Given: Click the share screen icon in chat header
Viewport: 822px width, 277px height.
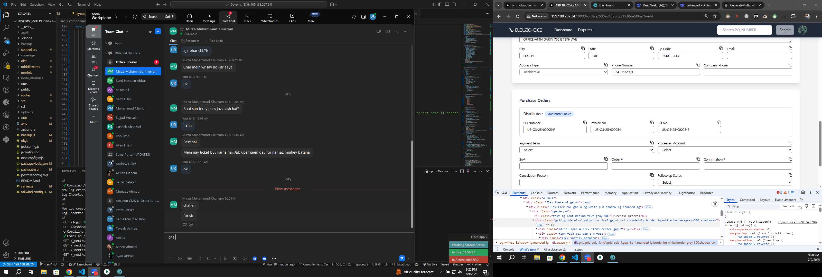Looking at the screenshot, I should coord(387,31).
